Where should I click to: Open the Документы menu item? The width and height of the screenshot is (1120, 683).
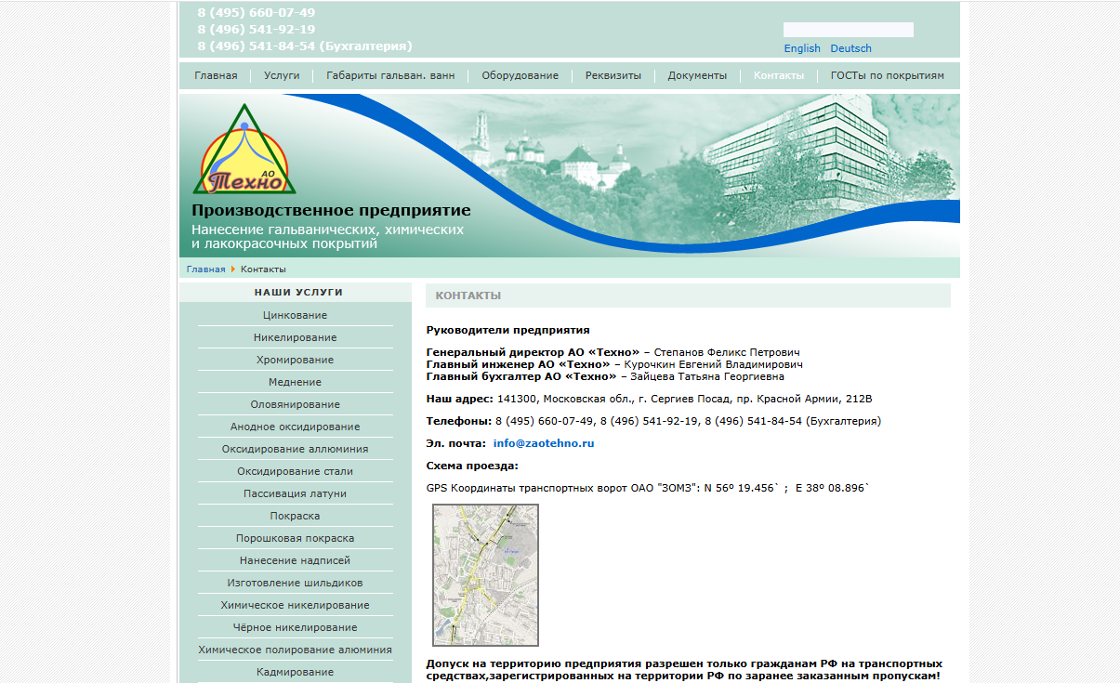[697, 76]
